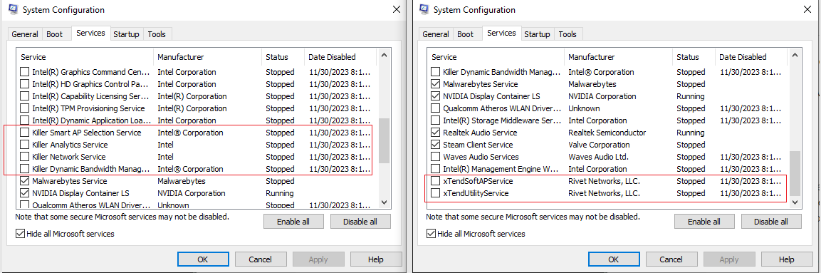
Task: Check xTendUtilityService checkbox in right window
Action: [435, 193]
